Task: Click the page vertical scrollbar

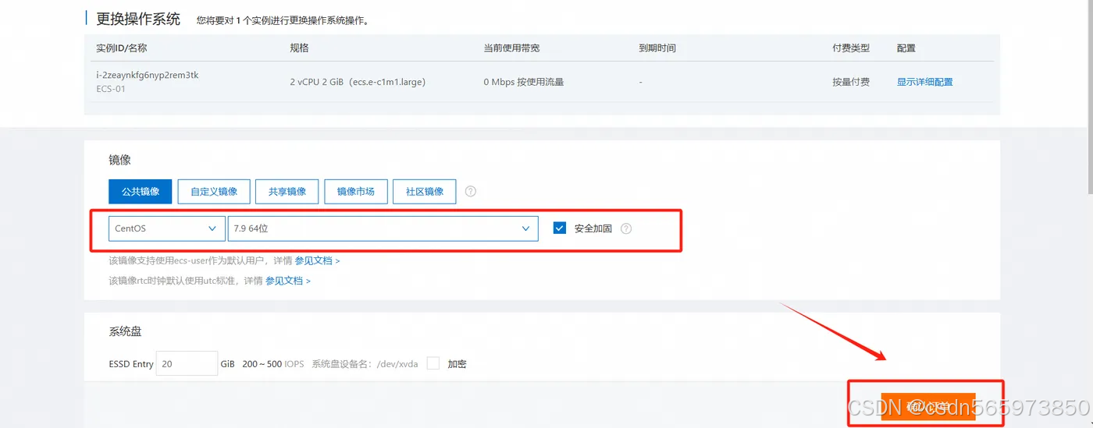Action: (1089, 97)
